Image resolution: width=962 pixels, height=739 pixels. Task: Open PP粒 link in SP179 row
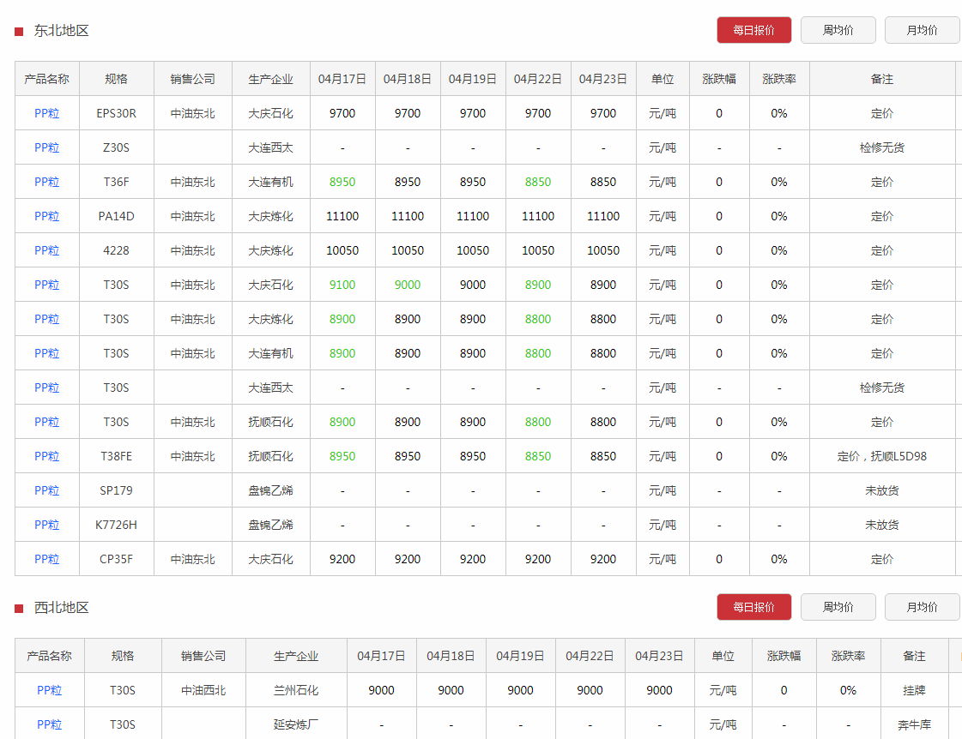tap(46, 491)
